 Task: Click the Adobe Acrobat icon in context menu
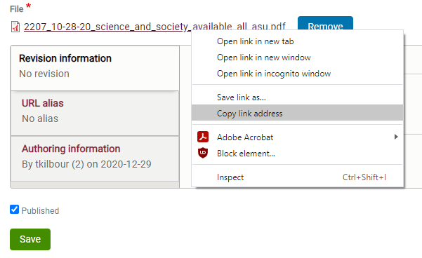click(x=203, y=137)
